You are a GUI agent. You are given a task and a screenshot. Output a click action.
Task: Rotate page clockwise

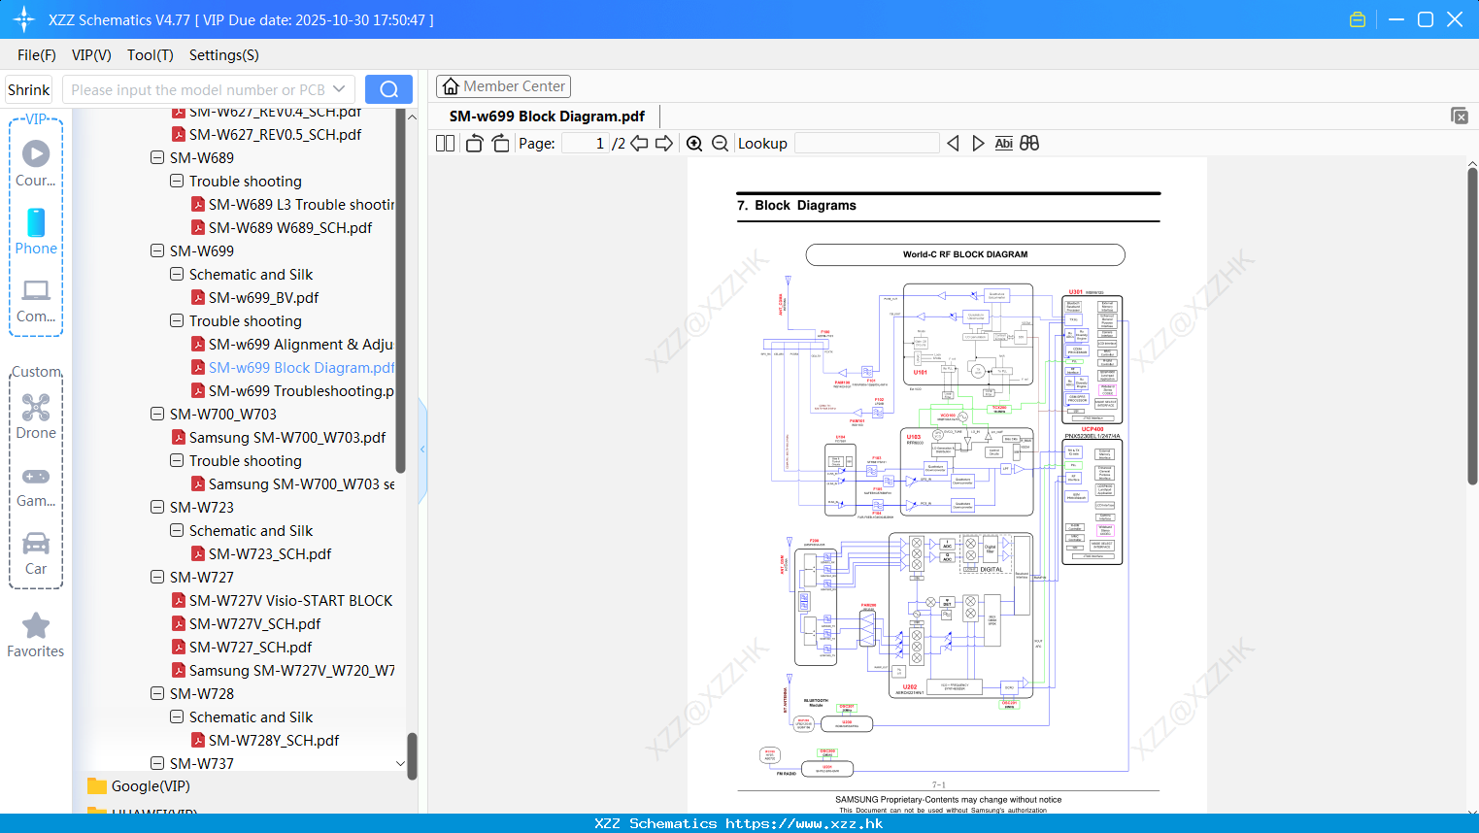[500, 143]
